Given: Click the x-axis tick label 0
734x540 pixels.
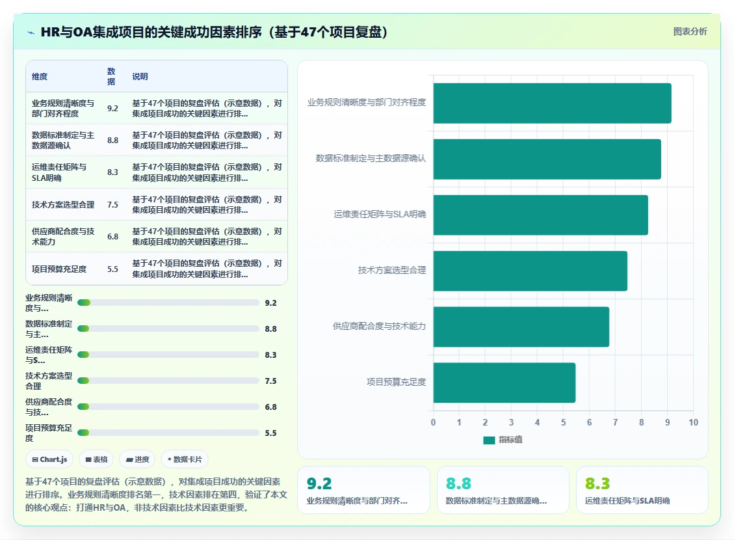Looking at the screenshot, I should tap(433, 422).
